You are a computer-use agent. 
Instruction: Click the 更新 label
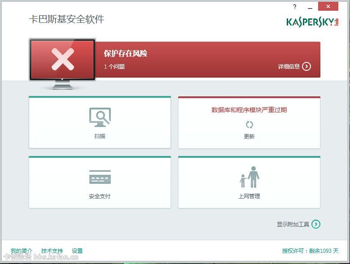tap(249, 136)
